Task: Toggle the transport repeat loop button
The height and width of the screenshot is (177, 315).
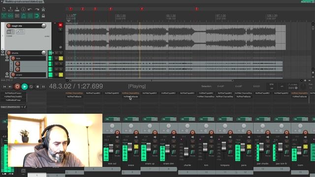Action: click(31, 87)
